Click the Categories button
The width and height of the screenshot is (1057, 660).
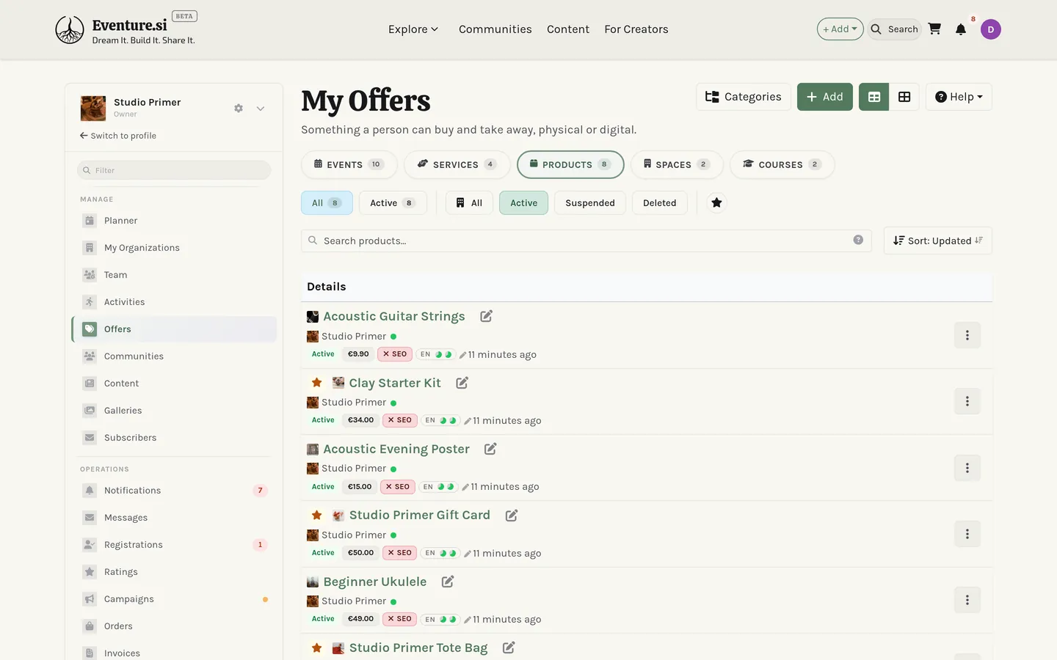pyautogui.click(x=743, y=97)
